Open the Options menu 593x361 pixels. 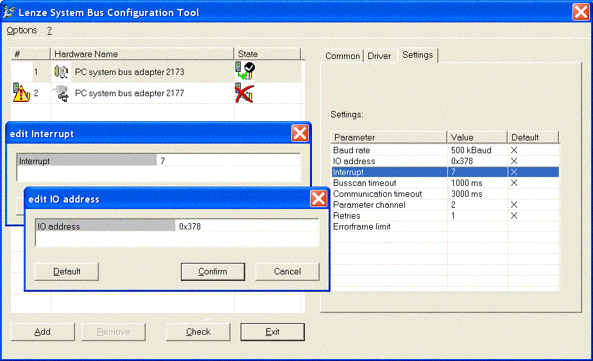coord(22,30)
